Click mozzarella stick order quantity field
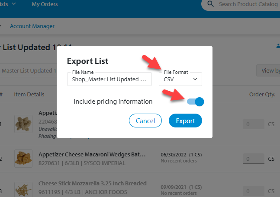This screenshot has height=197, width=280. 254,191
